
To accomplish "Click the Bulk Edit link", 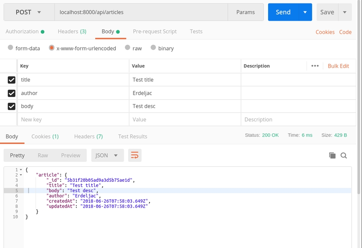I will [x=338, y=66].
